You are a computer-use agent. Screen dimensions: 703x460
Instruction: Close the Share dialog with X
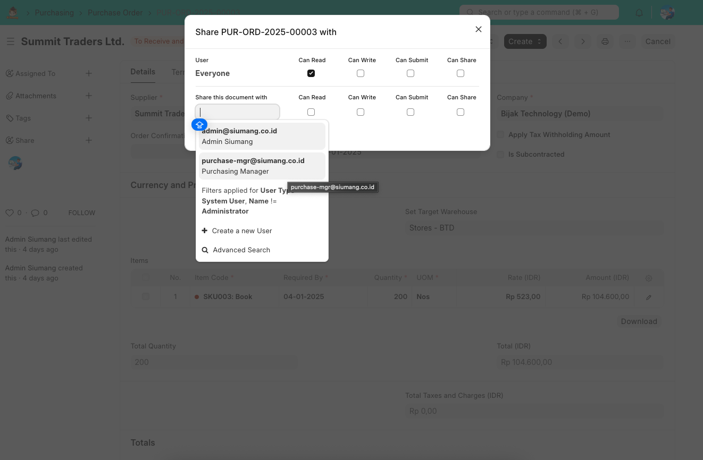click(x=479, y=29)
